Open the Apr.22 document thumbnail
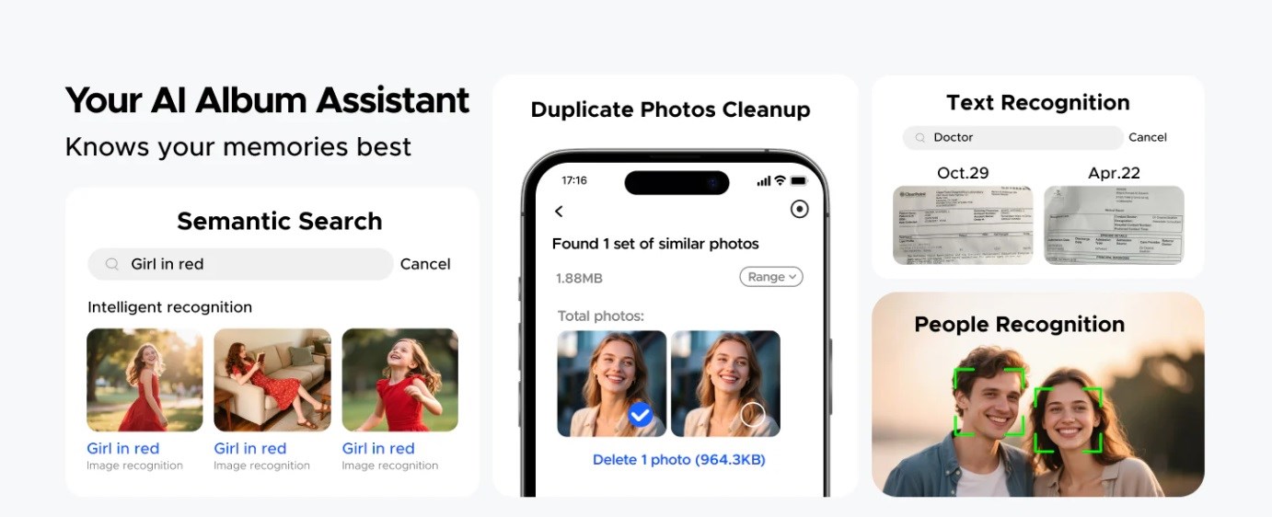The image size is (1272, 517). coord(1114,225)
